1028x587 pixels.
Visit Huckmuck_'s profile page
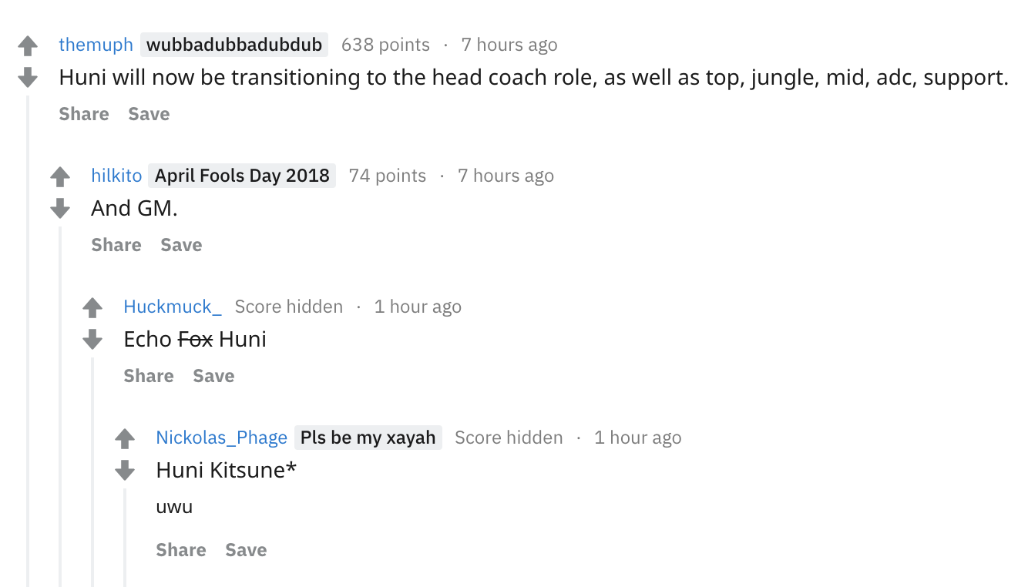pyautogui.click(x=173, y=307)
